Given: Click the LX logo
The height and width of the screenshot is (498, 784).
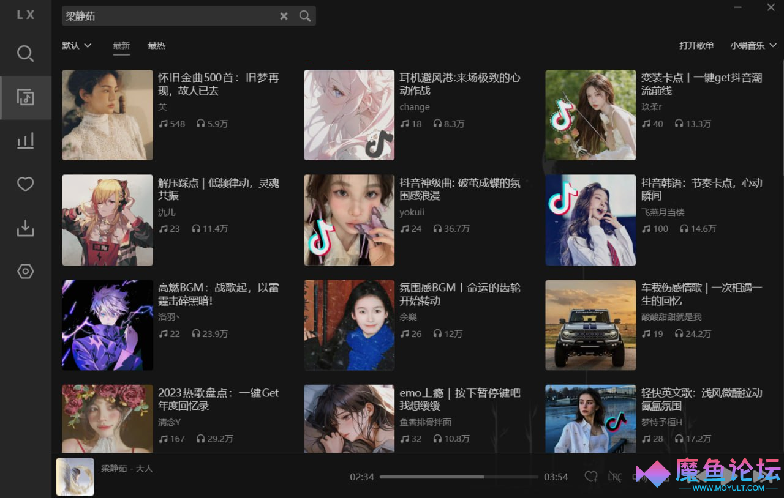Looking at the screenshot, I should coord(25,15).
